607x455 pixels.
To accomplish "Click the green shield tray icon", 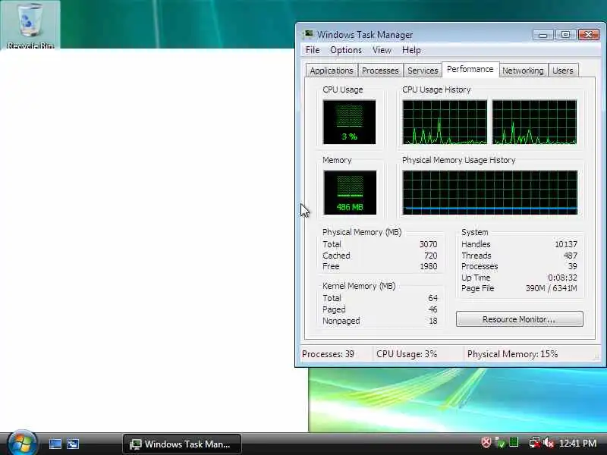I will point(500,443).
